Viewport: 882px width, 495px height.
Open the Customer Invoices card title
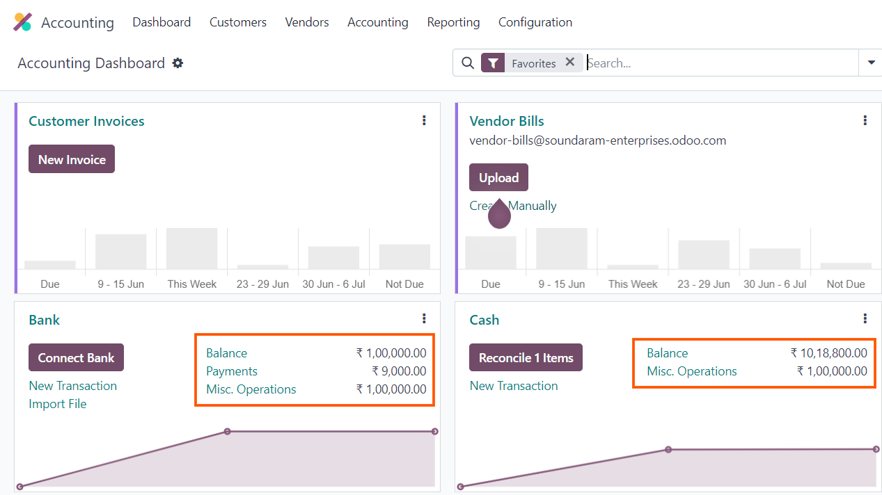(x=86, y=121)
